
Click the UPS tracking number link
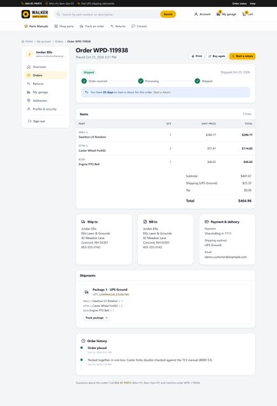114,294
